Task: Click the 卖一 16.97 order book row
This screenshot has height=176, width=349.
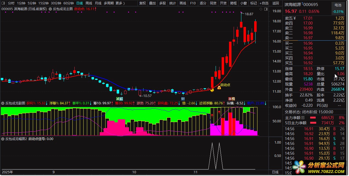Action: pos(315,38)
